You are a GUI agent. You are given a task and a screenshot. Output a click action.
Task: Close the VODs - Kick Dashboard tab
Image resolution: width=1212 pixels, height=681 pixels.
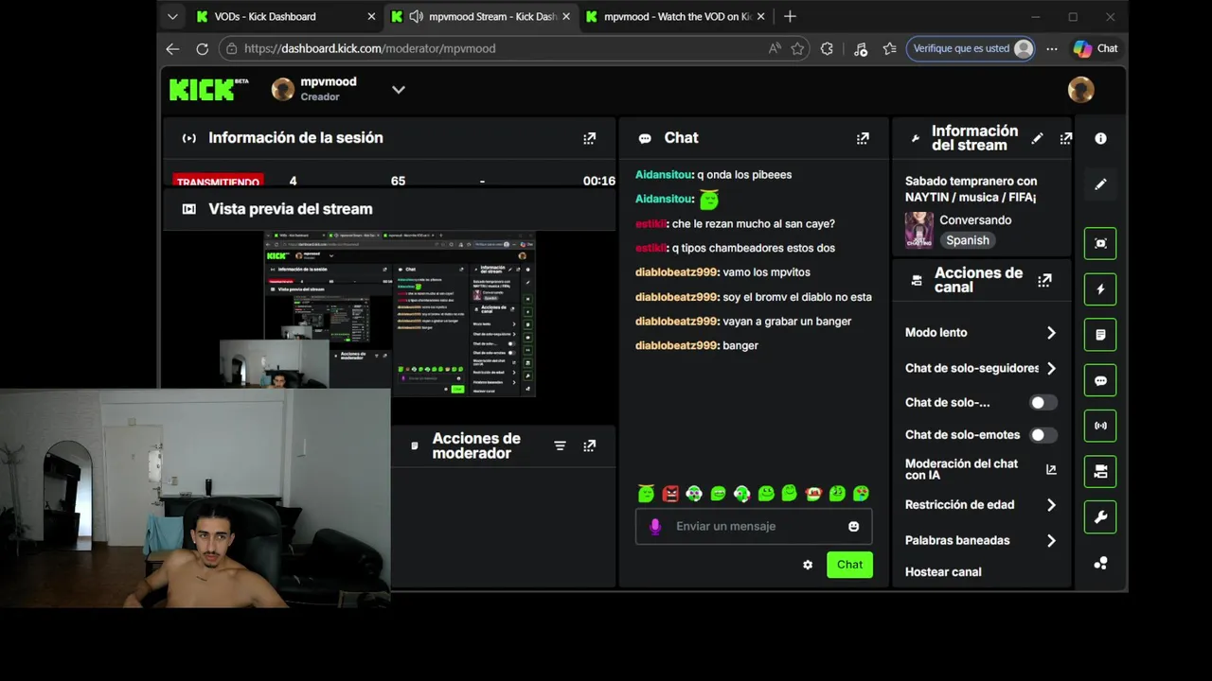(x=371, y=16)
